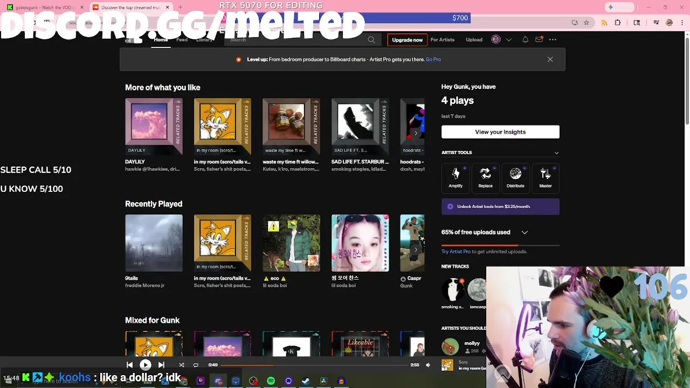Screen dimensions: 690x388
Task: Open the browser extensions puzzle icon
Action: (618, 23)
